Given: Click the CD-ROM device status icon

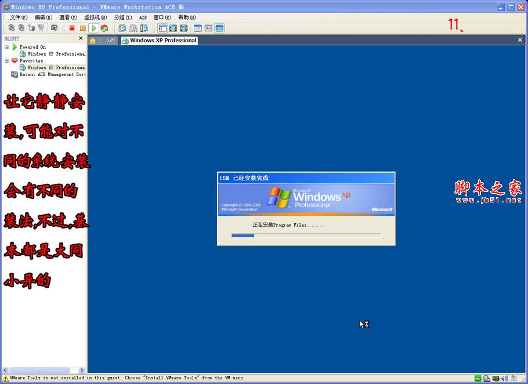Looking at the screenshot, I should point(487,379).
